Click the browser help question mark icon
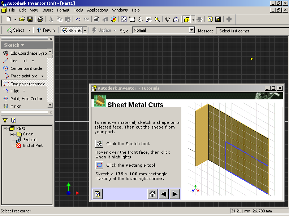This screenshot has width=289, height=216. click(14, 120)
